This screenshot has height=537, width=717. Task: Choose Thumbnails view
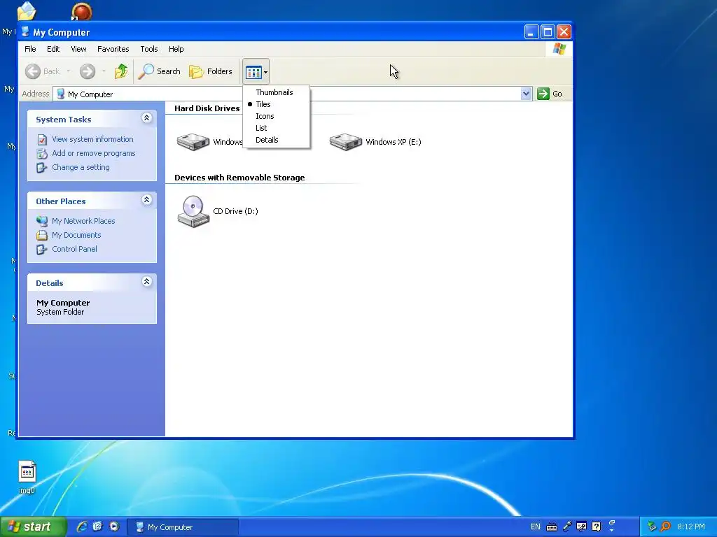click(x=274, y=92)
